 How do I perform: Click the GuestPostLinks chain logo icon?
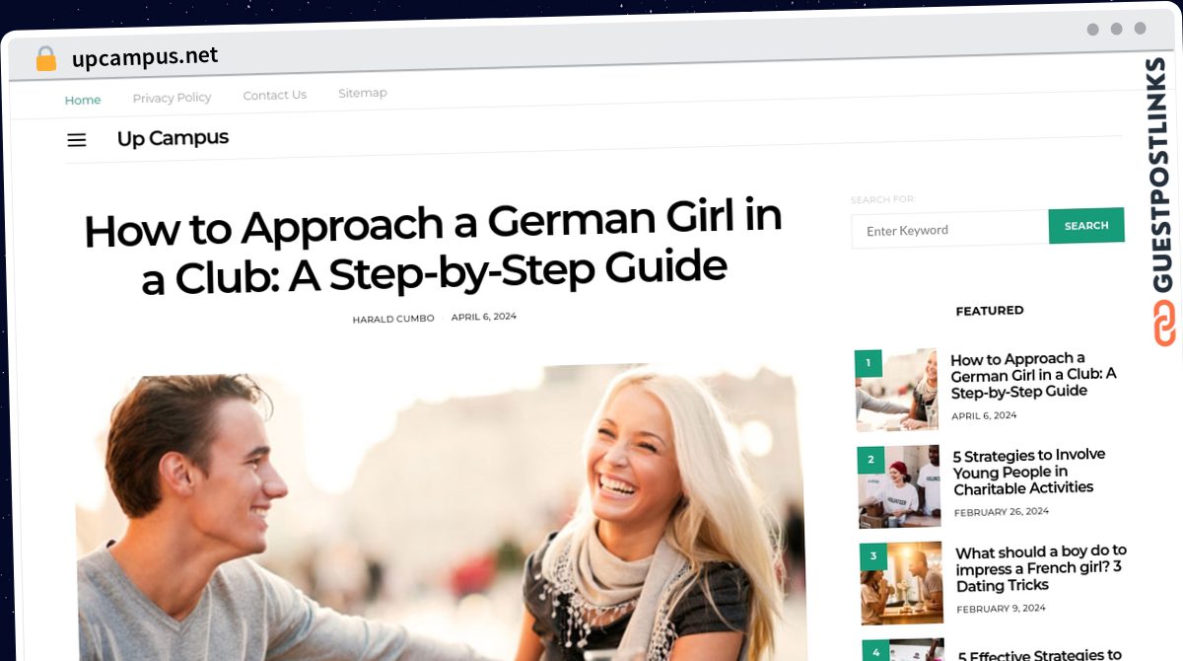(1164, 324)
